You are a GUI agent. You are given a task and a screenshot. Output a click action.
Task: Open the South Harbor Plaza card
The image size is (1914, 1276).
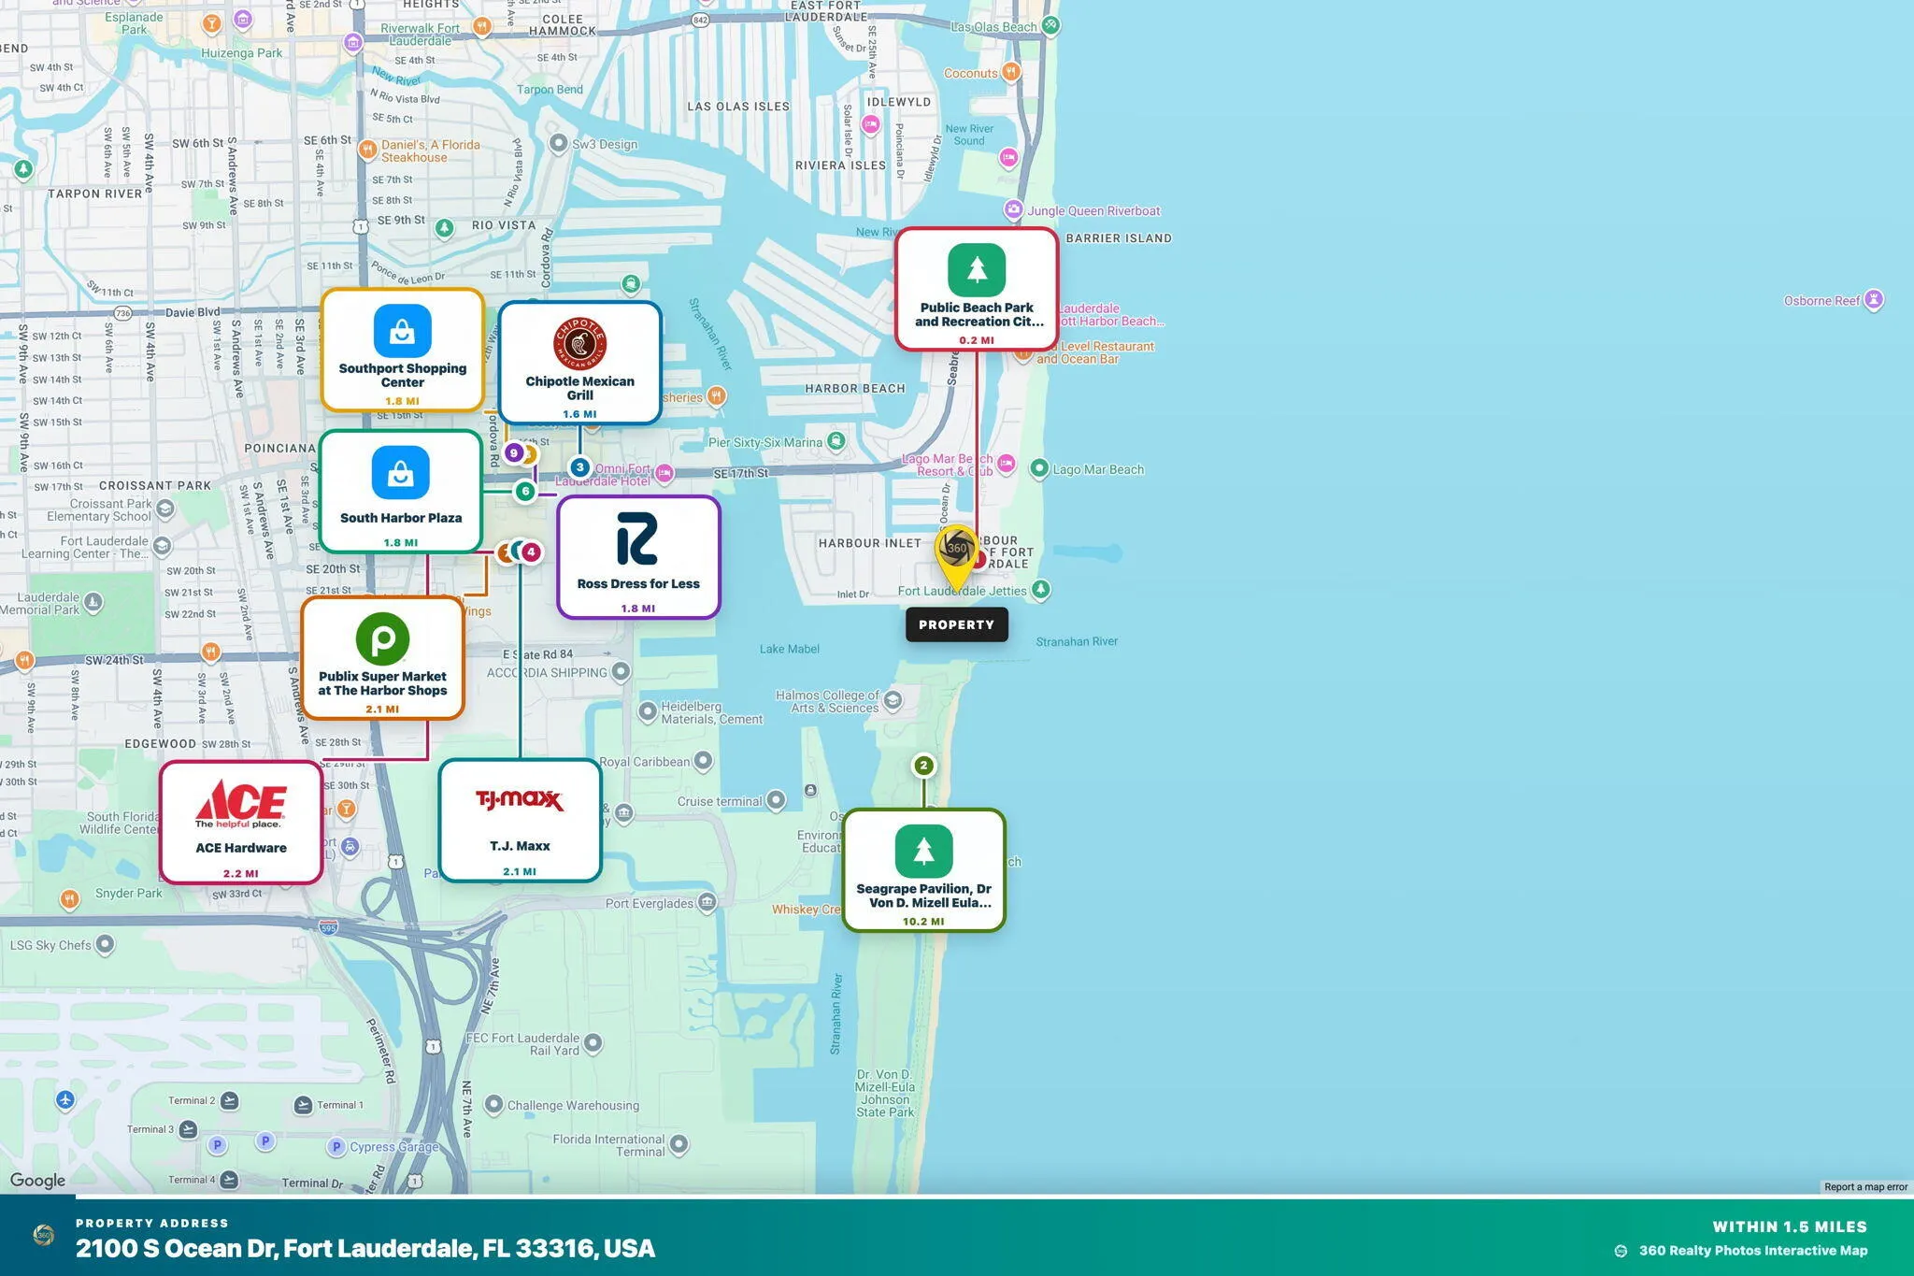[x=401, y=492]
